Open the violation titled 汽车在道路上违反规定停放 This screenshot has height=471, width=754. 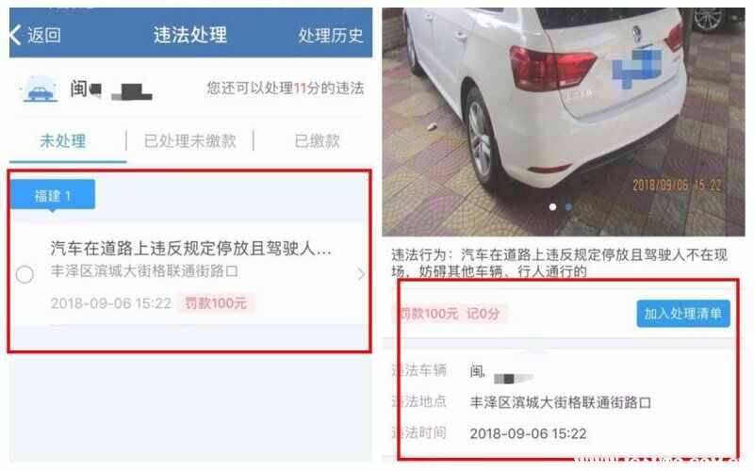point(190,249)
